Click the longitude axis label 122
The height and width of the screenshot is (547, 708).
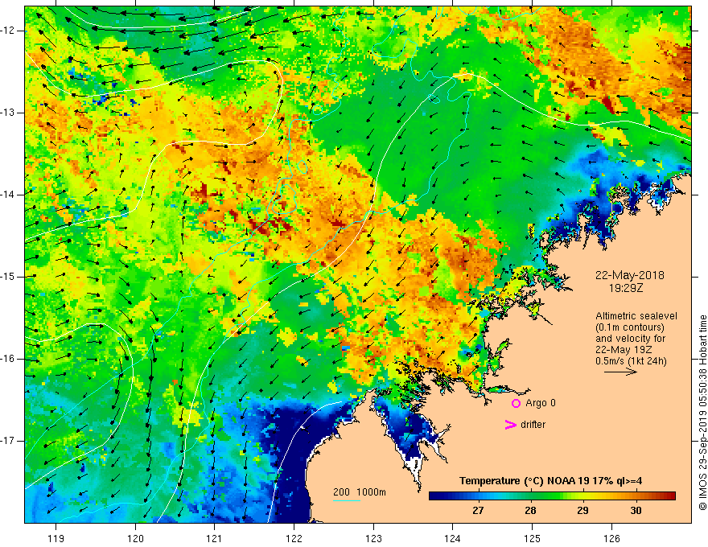coord(294,538)
